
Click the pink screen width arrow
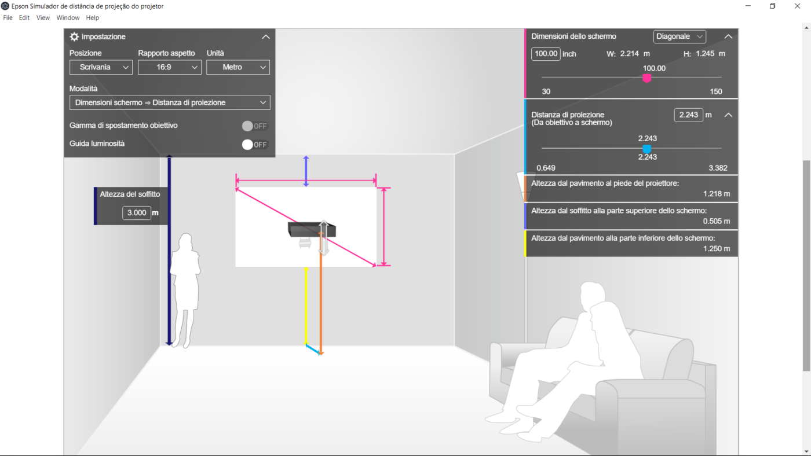click(x=306, y=180)
